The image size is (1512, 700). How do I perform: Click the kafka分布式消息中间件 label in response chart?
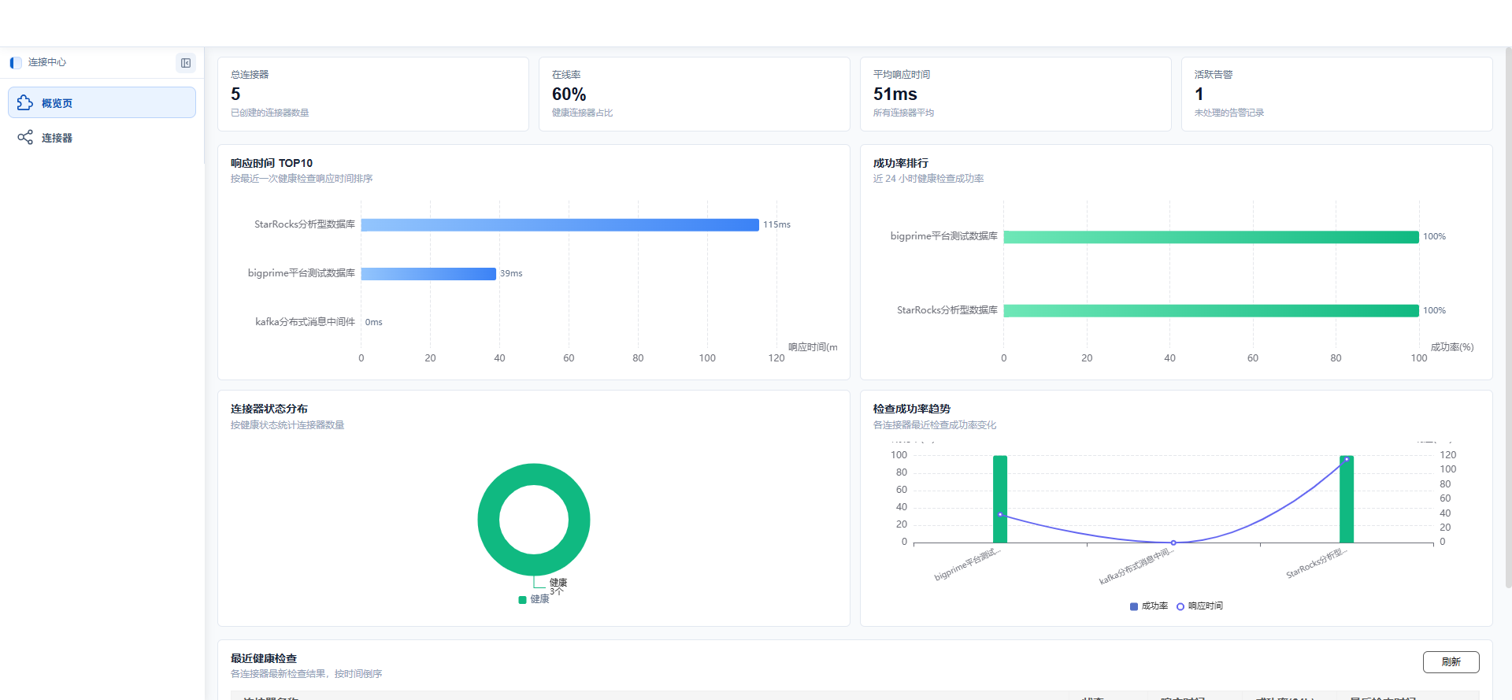(x=305, y=322)
